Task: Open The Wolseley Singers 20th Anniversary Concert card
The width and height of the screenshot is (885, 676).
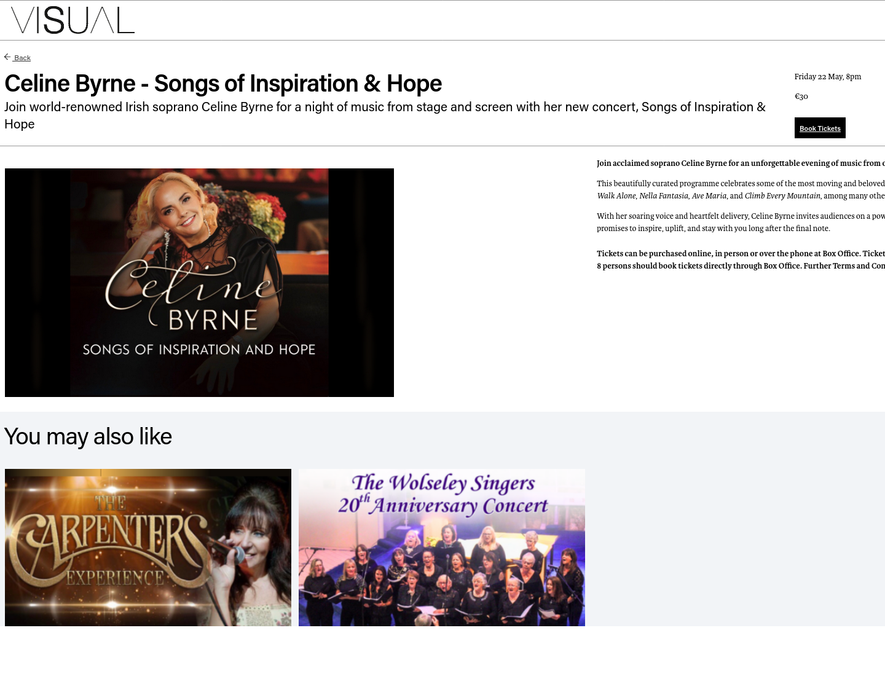Action: point(442,548)
